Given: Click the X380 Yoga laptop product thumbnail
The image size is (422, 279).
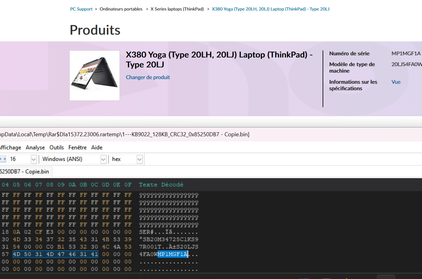Looking at the screenshot, I should click(x=95, y=75).
